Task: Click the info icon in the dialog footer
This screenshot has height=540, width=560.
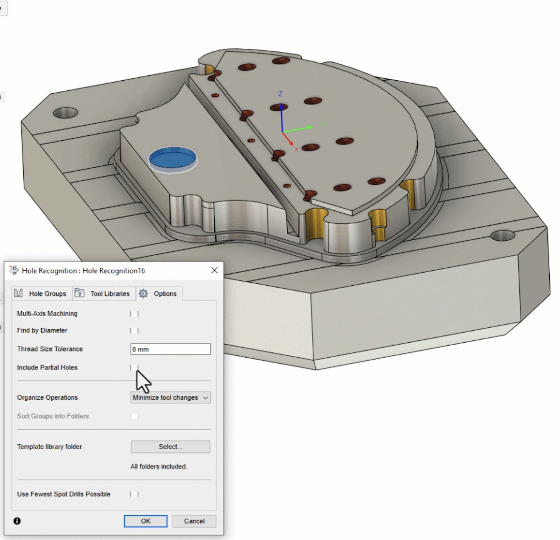Action: 17,521
